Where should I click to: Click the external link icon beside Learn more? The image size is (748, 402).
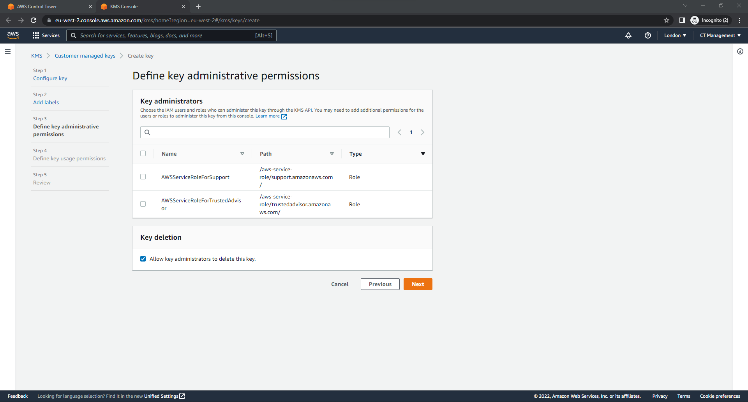pos(284,116)
